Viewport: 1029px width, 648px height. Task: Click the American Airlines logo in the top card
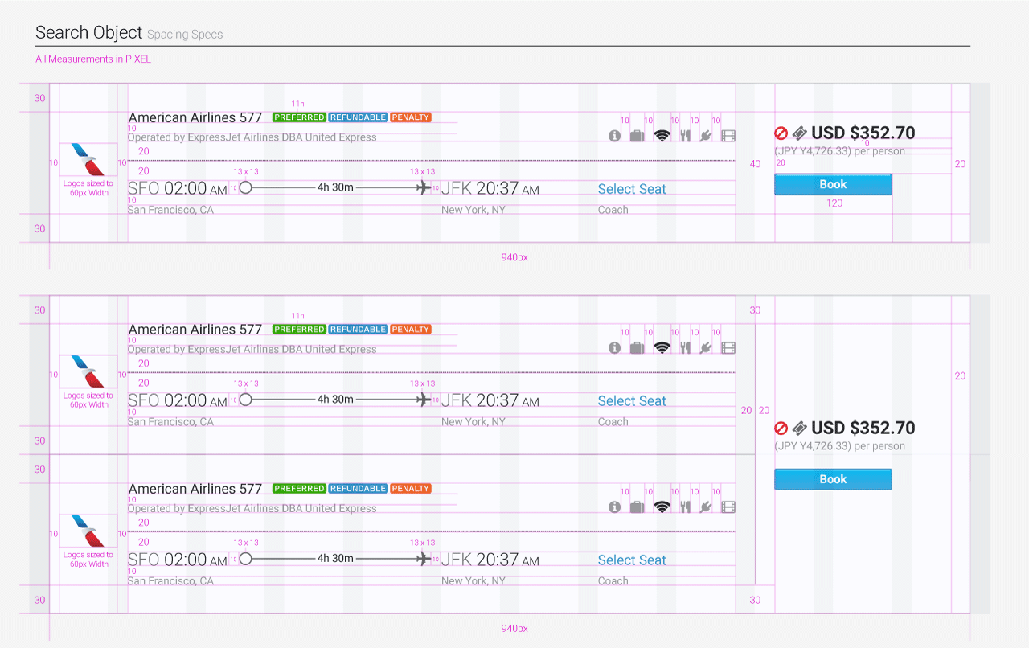pyautogui.click(x=88, y=159)
